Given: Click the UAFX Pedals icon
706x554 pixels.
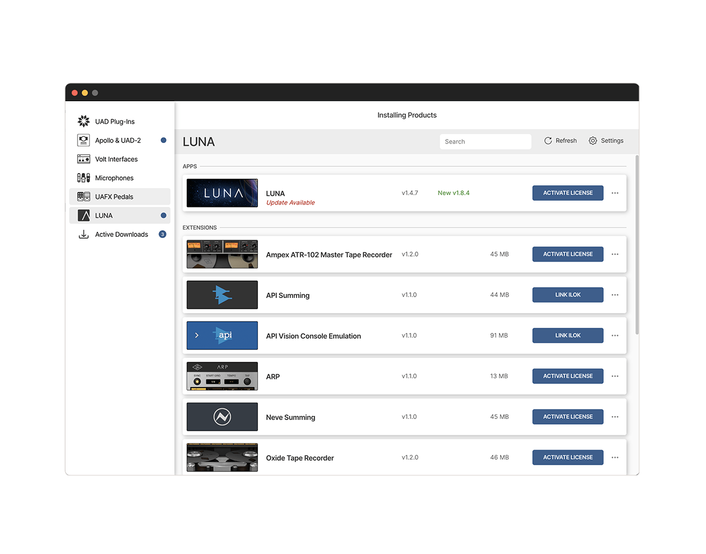Looking at the screenshot, I should tap(84, 197).
